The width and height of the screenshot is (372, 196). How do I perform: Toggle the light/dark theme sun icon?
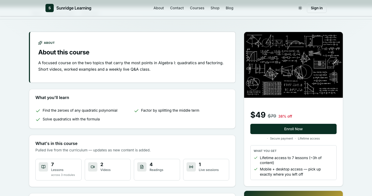(x=300, y=8)
